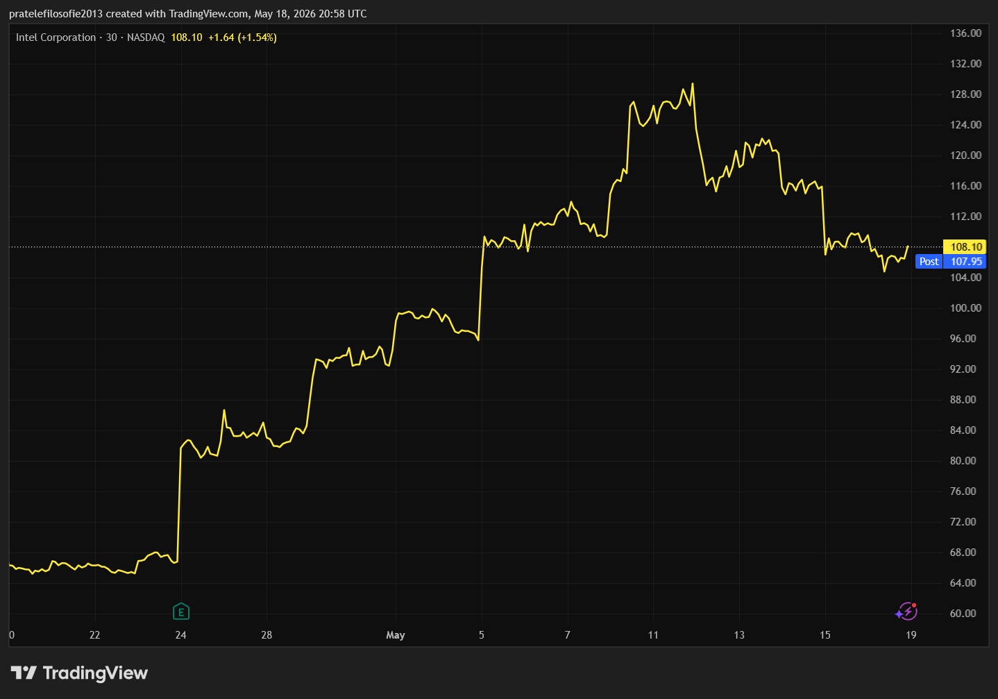Click the 124.00 price axis label
Viewport: 998px width, 699px height.
pyautogui.click(x=965, y=125)
